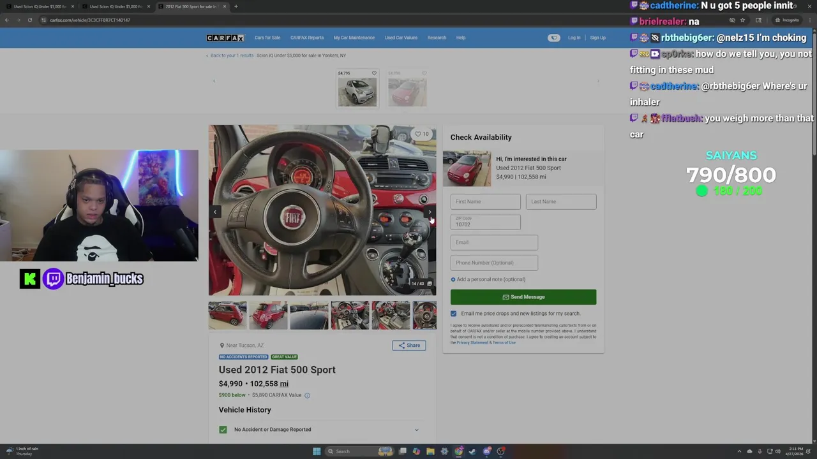The height and width of the screenshot is (459, 817).
Task: Bookmark page with star icon
Action: (742, 20)
